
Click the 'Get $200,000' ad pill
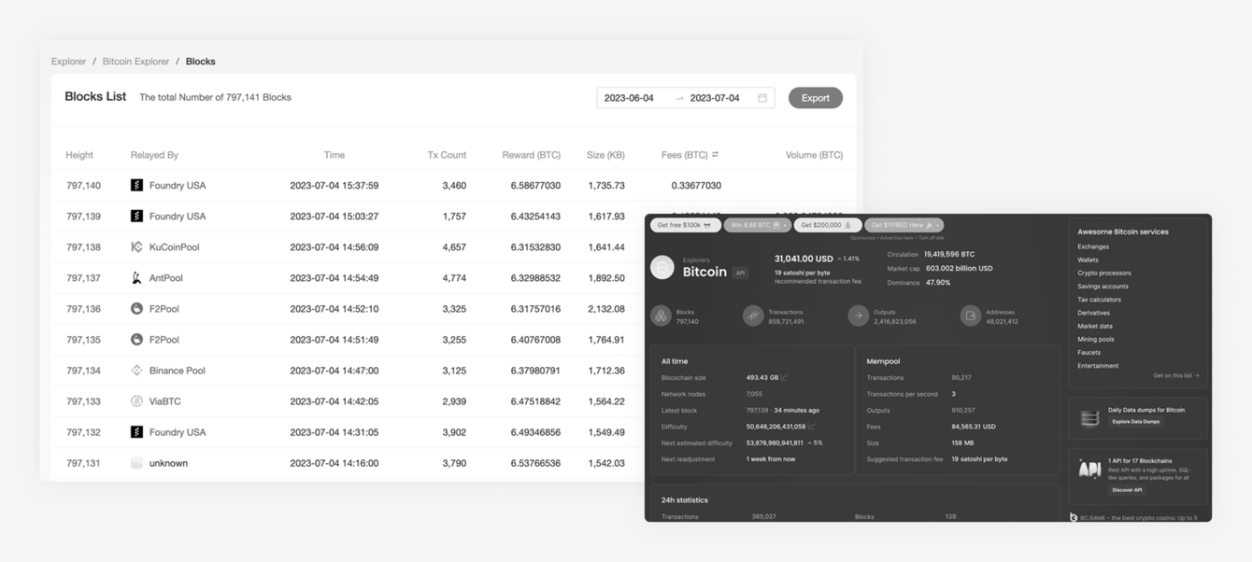pyautogui.click(x=827, y=225)
